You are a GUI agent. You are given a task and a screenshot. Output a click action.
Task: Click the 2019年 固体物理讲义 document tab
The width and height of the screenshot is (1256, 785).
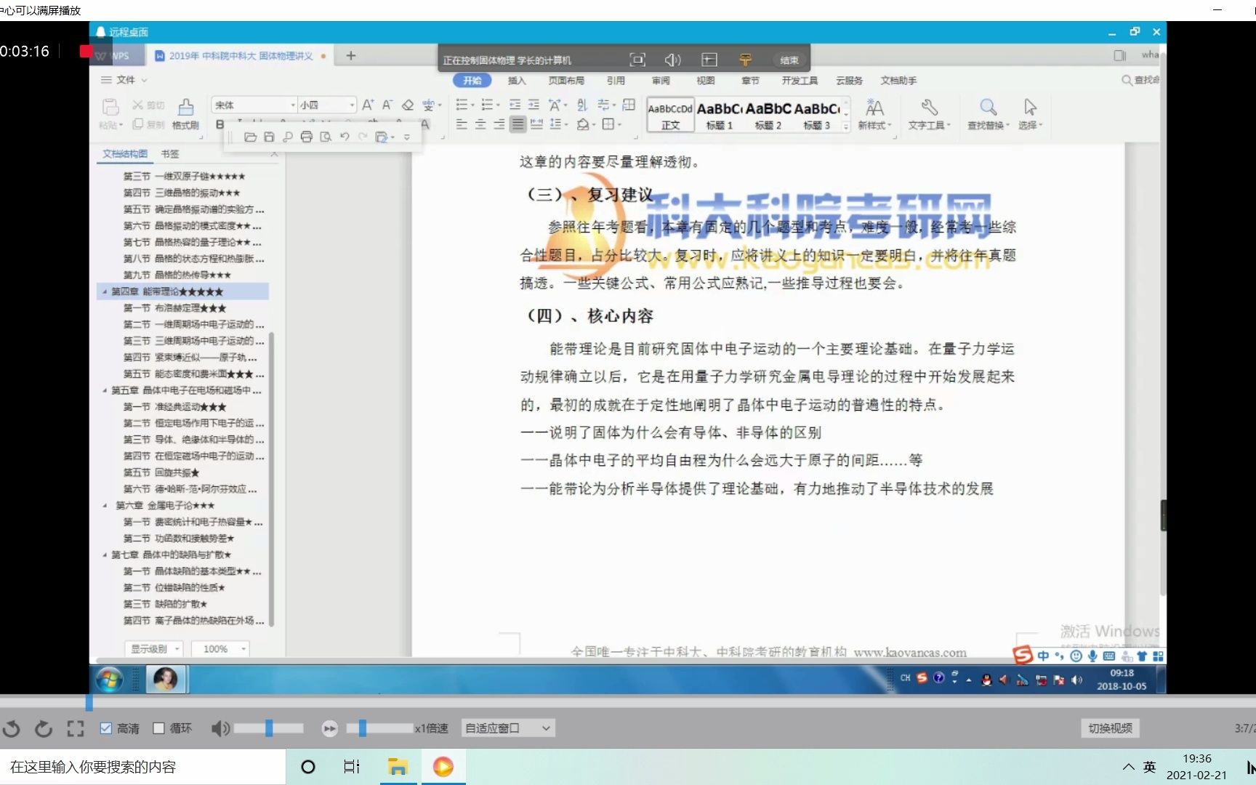[241, 56]
